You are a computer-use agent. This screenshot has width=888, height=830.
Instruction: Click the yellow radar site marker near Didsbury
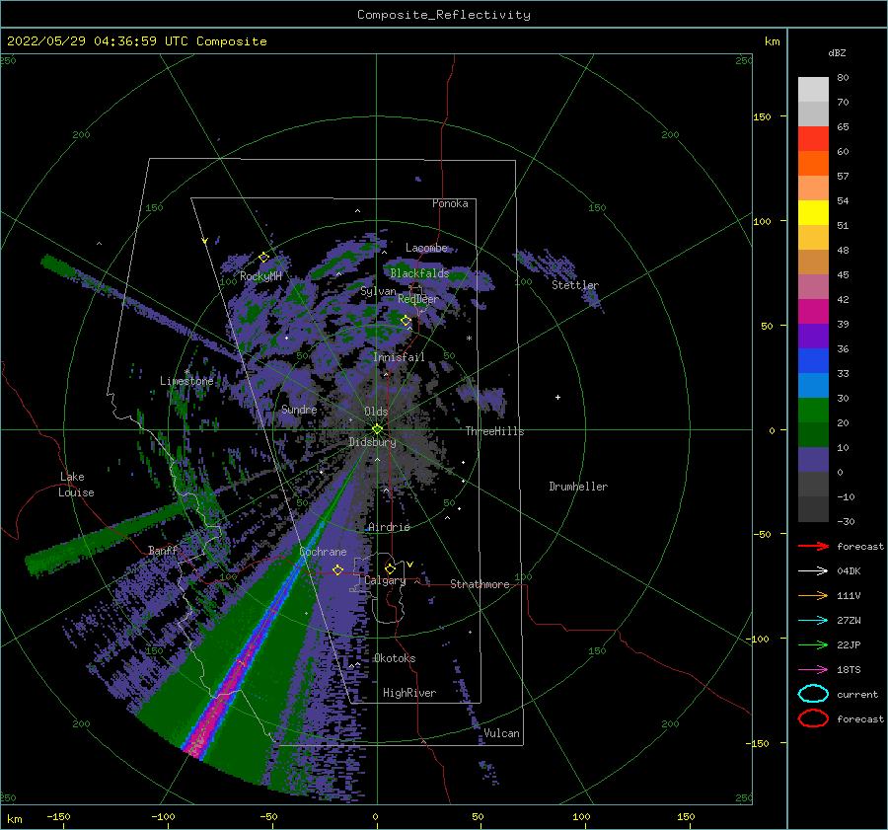click(377, 429)
